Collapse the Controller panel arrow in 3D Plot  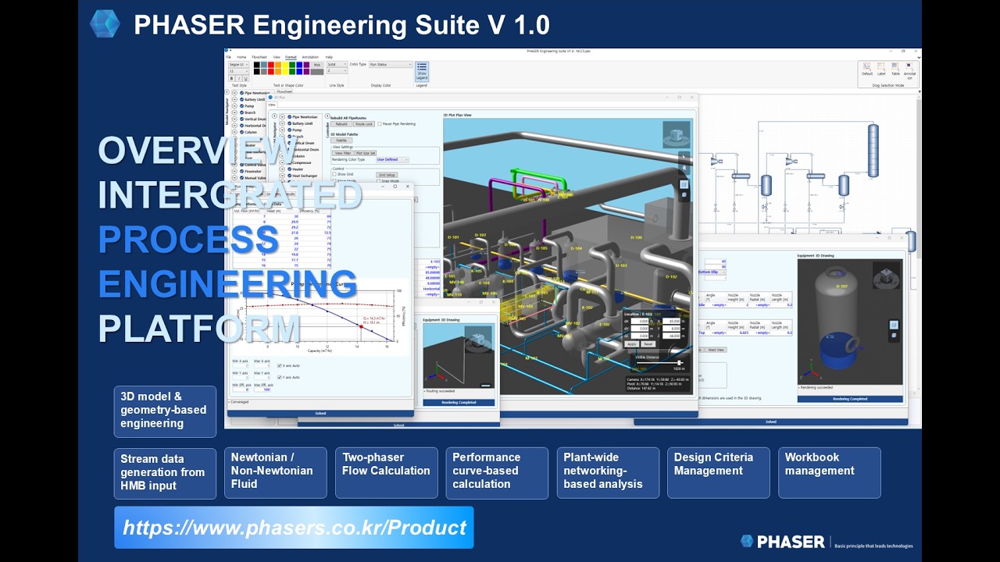tap(327, 116)
